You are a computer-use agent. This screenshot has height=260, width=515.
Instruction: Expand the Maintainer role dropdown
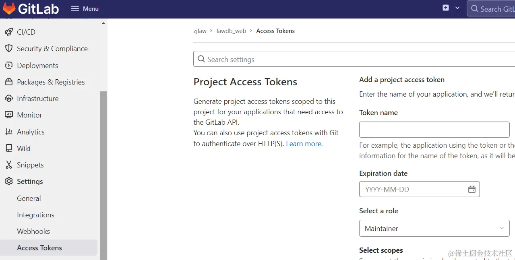tap(434, 228)
